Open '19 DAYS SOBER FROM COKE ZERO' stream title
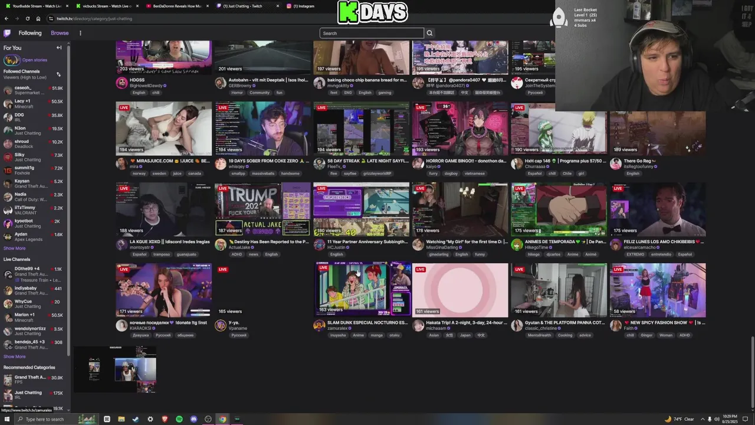Image resolution: width=755 pixels, height=425 pixels. (268, 161)
